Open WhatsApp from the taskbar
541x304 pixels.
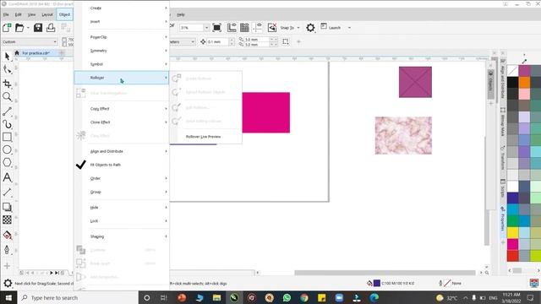tap(287, 298)
